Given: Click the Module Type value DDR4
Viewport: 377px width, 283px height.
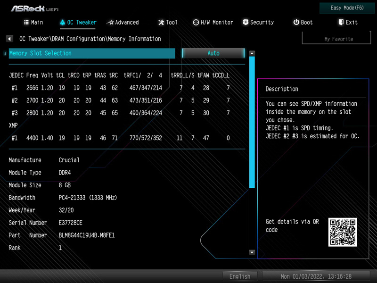Looking at the screenshot, I should [x=65, y=173].
